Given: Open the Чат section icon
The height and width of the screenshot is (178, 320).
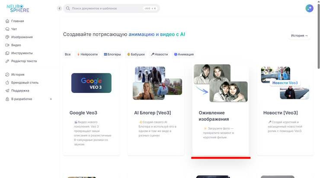Looking at the screenshot, I should pos(7,29).
